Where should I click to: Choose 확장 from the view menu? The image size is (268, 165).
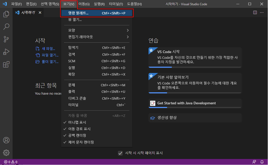pyautogui.click(x=96, y=74)
